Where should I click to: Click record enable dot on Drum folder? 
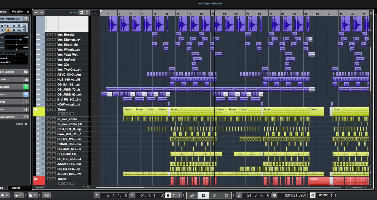60,114
